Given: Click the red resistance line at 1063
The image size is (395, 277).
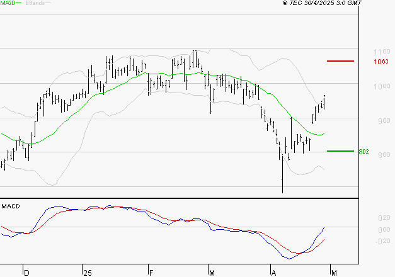Looking at the screenshot, I should [340, 61].
